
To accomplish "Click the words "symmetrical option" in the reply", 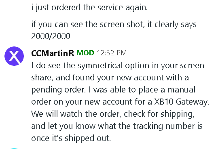I will click(x=114, y=65).
